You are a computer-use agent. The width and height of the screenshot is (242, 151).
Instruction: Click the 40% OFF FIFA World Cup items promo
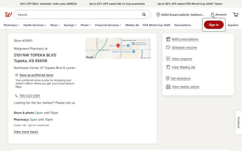pos(190,4)
